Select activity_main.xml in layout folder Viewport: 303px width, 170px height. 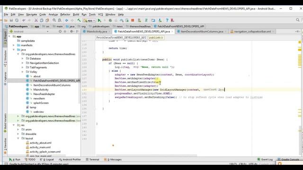pyautogui.click(x=40, y=147)
